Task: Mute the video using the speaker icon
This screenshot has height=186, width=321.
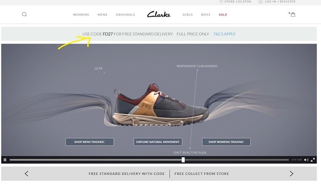Action: (306, 160)
